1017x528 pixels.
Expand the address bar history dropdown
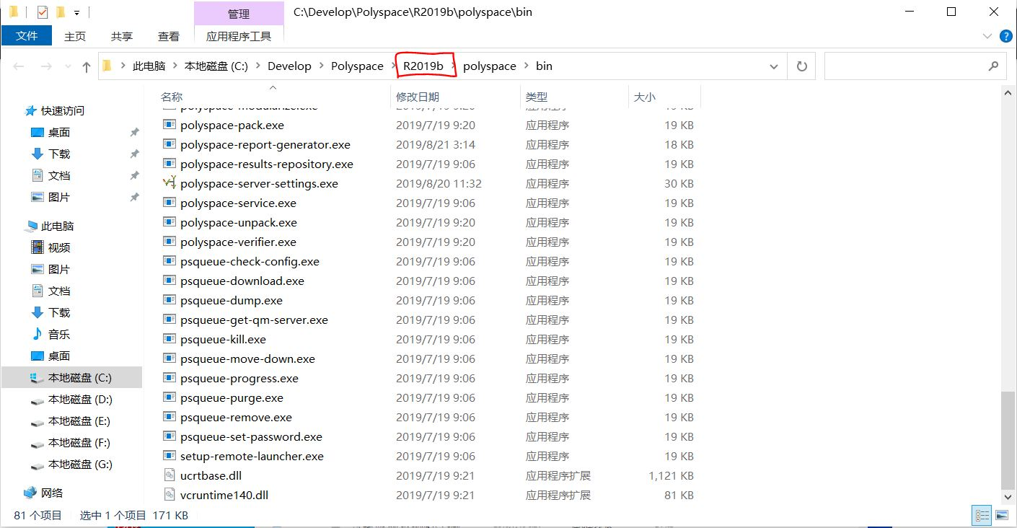(x=774, y=66)
